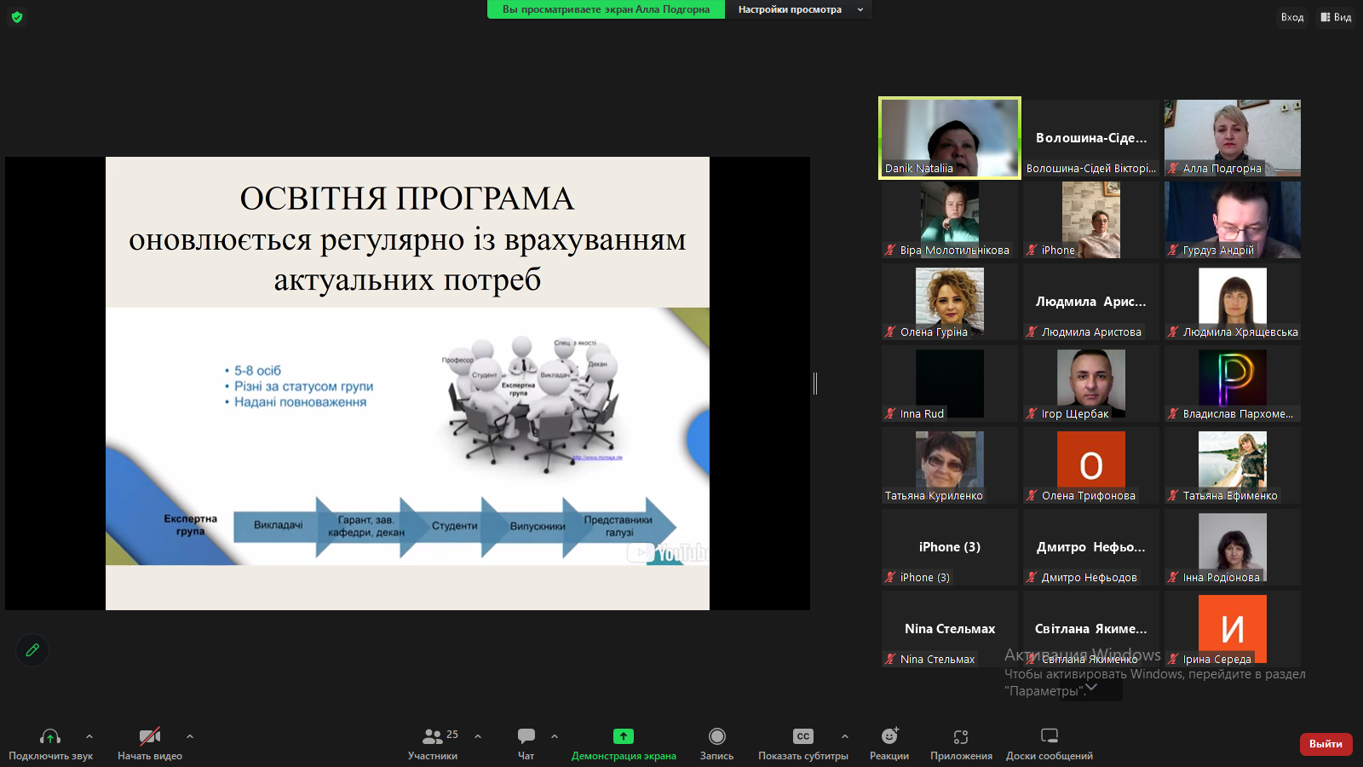Start recording with Запись button
The image size is (1363, 767).
717,743
